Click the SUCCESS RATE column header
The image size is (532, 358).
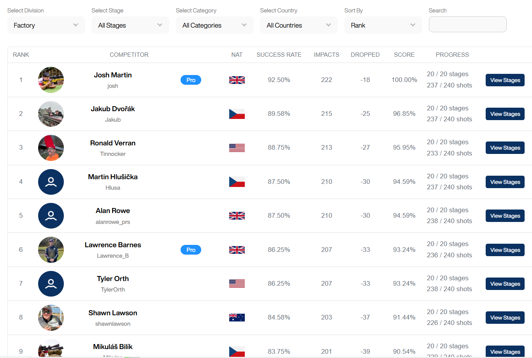279,55
